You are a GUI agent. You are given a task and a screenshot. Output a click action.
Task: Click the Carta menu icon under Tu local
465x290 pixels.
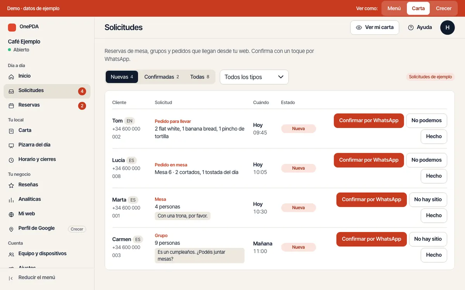click(11, 131)
